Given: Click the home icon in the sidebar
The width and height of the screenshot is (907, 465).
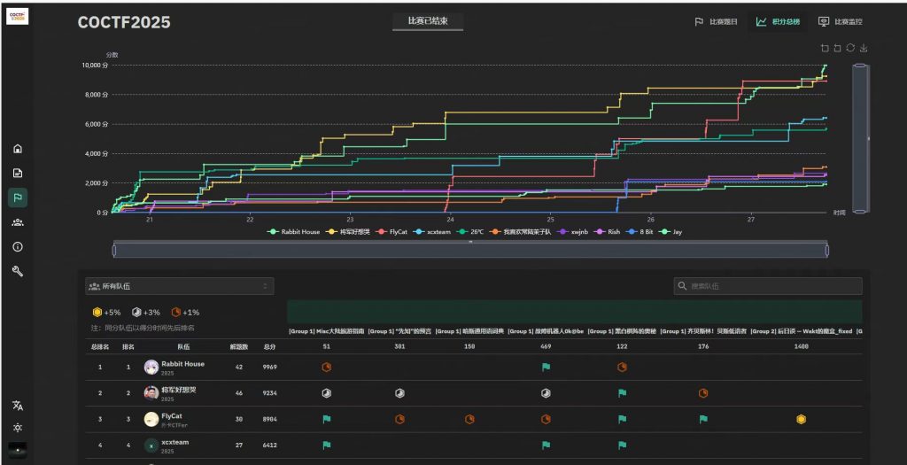Looking at the screenshot, I should tap(18, 149).
